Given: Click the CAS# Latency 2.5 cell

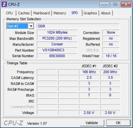Looking at the screenshot, I should pos(89,77).
